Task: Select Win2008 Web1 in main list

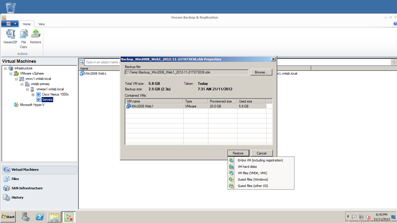Action: click(93, 73)
